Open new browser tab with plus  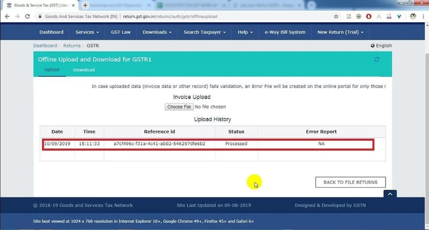tap(85, 5)
